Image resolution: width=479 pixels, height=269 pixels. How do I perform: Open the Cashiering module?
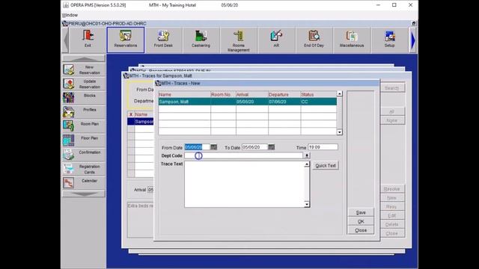[201, 40]
